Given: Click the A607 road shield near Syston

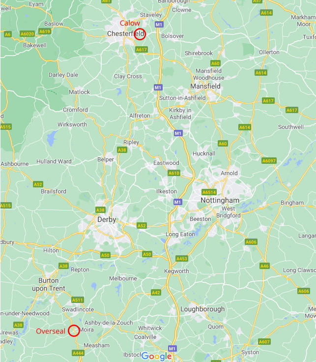Looking at the screenshot, I should [264, 342].
